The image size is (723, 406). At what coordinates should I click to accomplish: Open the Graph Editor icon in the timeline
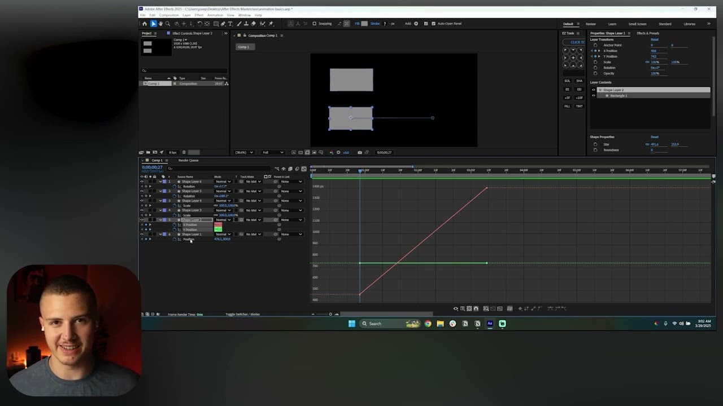pos(304,169)
